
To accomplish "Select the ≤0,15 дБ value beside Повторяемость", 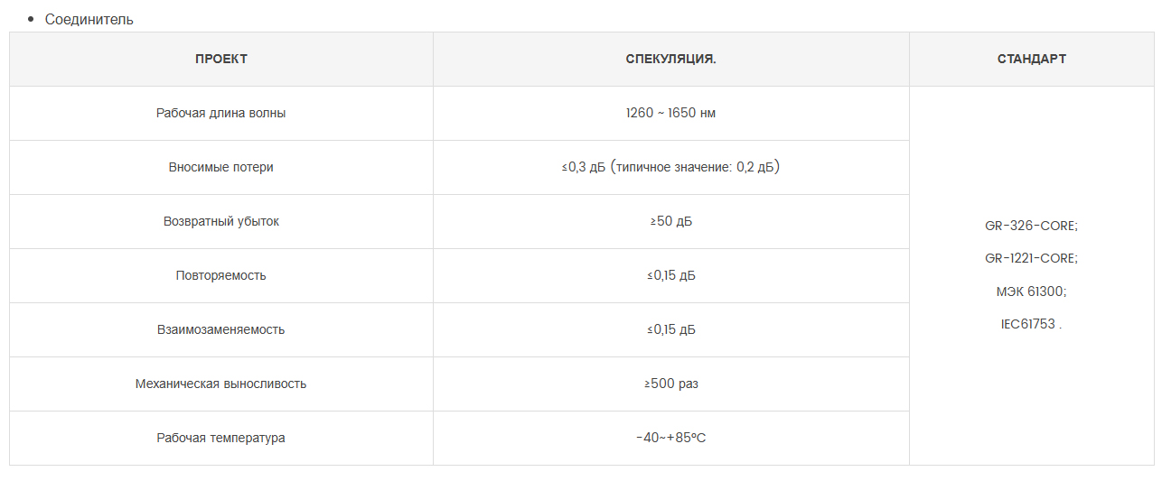I will pos(670,275).
